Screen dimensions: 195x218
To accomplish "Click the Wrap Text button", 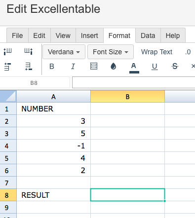I will click(156, 52).
